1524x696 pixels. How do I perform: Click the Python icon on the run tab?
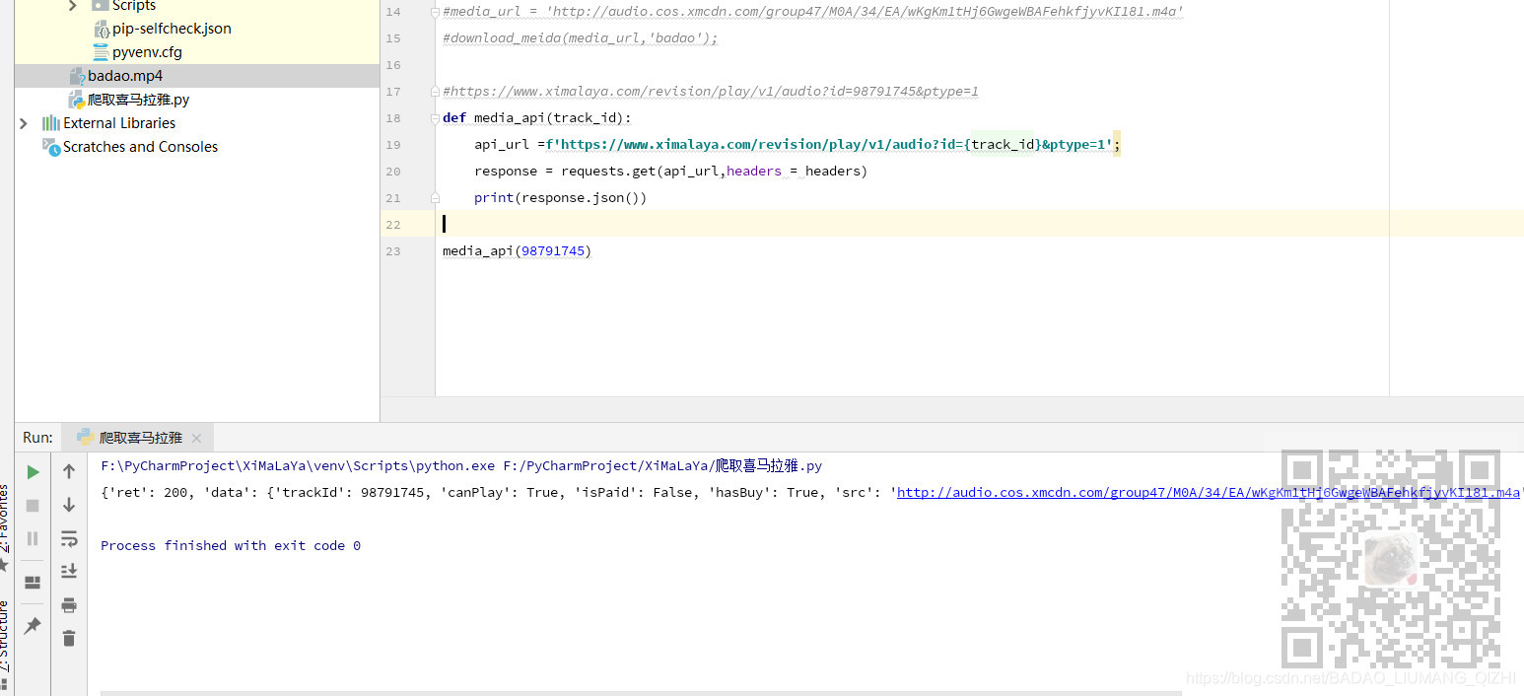click(85, 438)
